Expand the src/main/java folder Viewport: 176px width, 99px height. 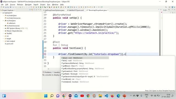(3, 15)
